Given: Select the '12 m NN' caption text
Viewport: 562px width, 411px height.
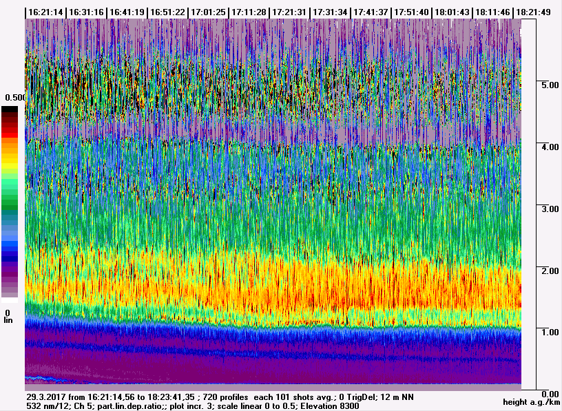Looking at the screenshot, I should (398, 397).
